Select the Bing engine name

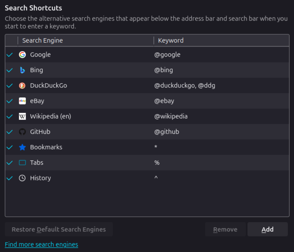point(37,70)
